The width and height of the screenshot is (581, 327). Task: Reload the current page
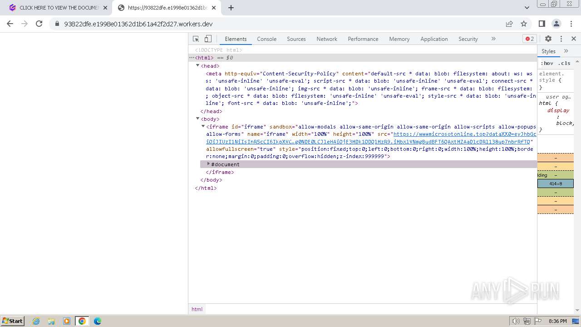tap(39, 24)
